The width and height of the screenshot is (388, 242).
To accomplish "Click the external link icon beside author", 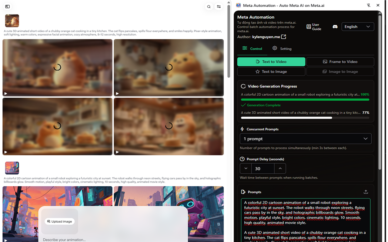I will coord(284,37).
